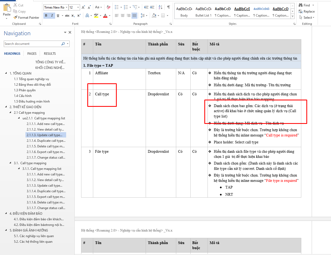Screen dimensions: 331x255
Task: Toggle Justify alignment button
Action: [134, 15]
